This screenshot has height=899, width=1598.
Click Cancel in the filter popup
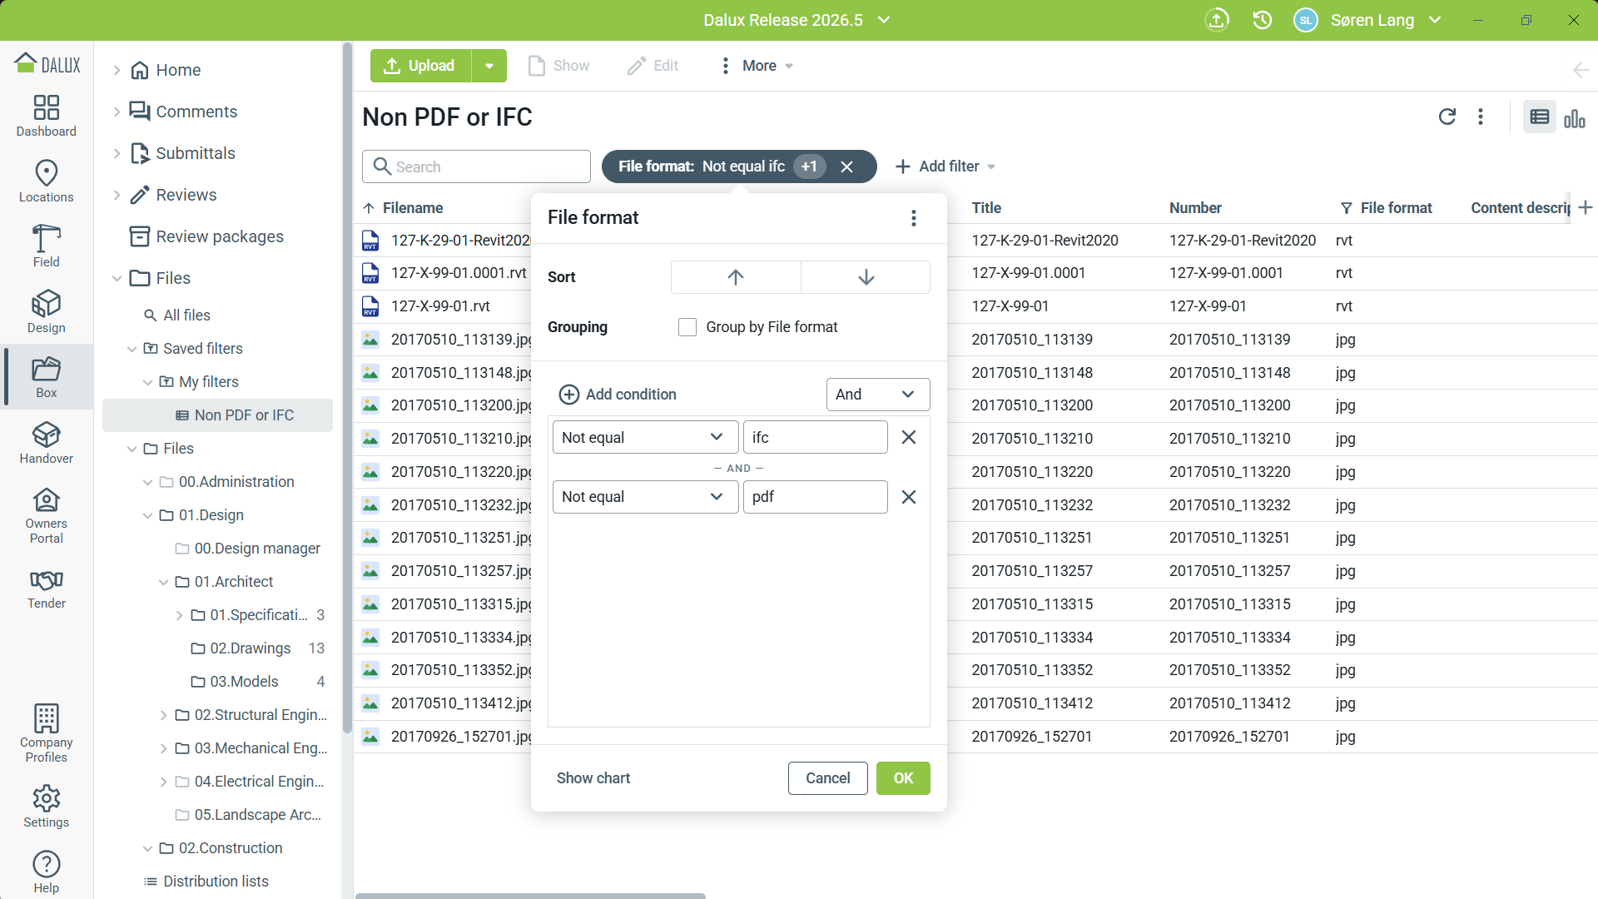pyautogui.click(x=827, y=778)
